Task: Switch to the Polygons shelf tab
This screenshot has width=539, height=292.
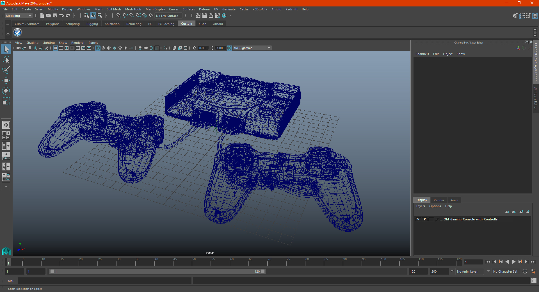Action: [52, 24]
